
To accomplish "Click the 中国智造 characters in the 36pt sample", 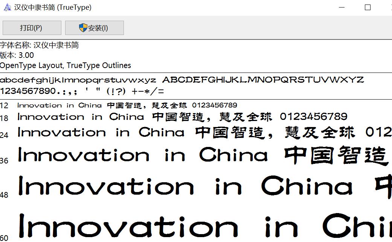I will pos(336,156).
